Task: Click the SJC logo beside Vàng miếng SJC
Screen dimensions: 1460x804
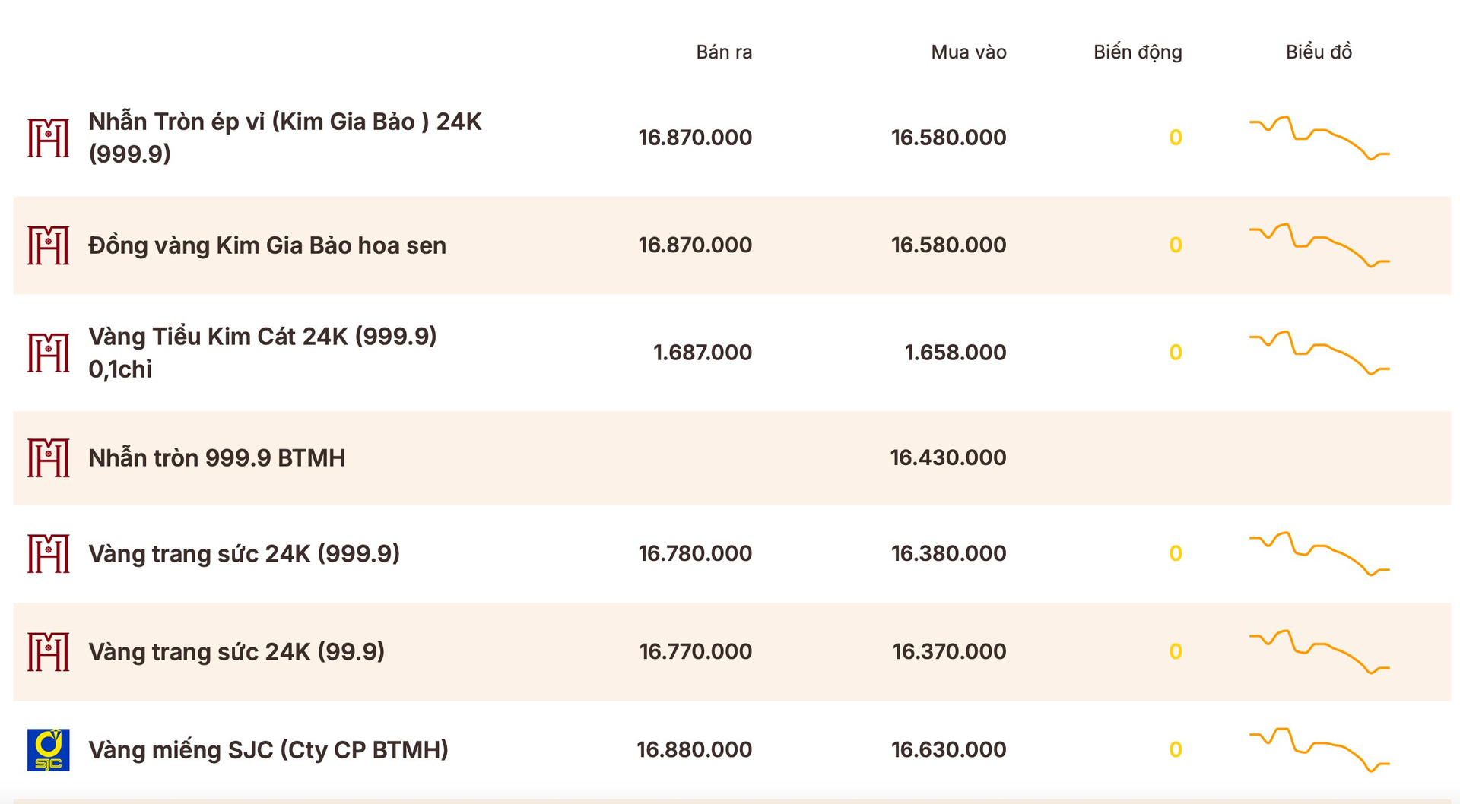Action: coord(48,750)
